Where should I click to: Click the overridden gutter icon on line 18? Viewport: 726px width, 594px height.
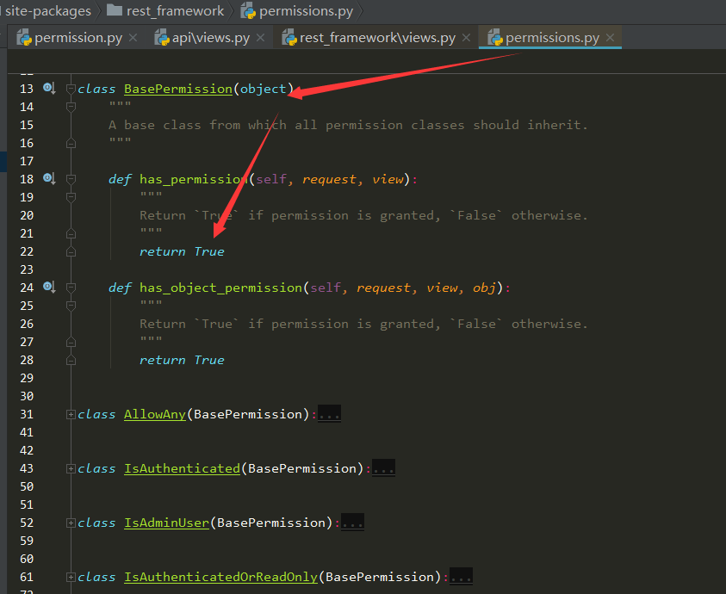pos(49,178)
